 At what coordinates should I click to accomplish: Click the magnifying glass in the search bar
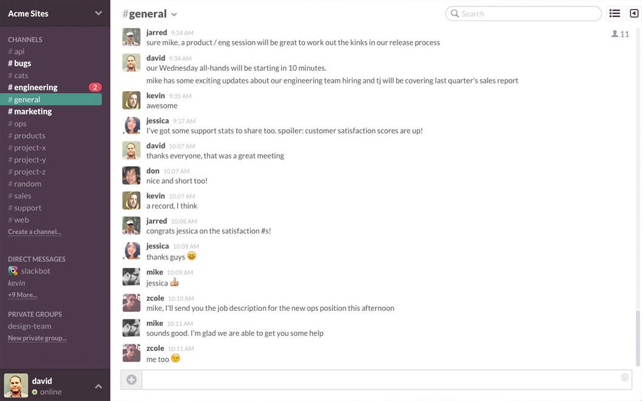coord(455,13)
